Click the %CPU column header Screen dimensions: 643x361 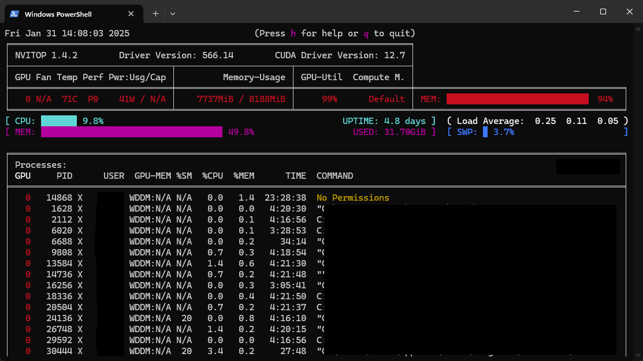click(x=212, y=176)
